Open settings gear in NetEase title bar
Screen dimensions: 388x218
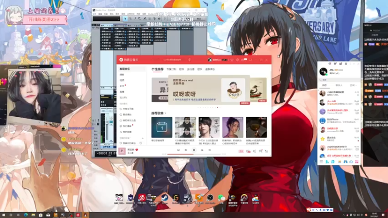click(238, 60)
